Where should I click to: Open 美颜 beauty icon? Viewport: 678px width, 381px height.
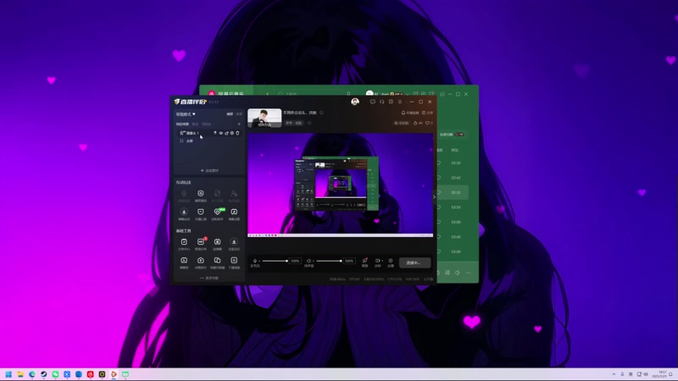tap(364, 262)
